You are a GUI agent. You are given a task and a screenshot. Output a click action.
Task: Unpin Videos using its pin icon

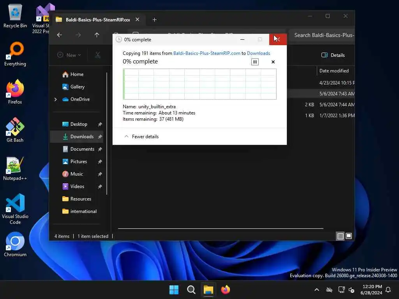tap(100, 186)
